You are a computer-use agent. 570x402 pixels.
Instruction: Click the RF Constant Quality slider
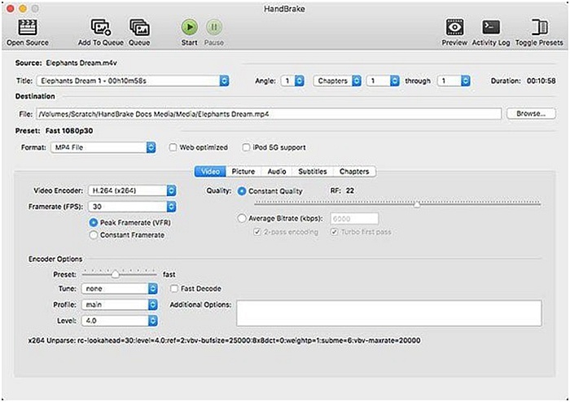(x=417, y=204)
